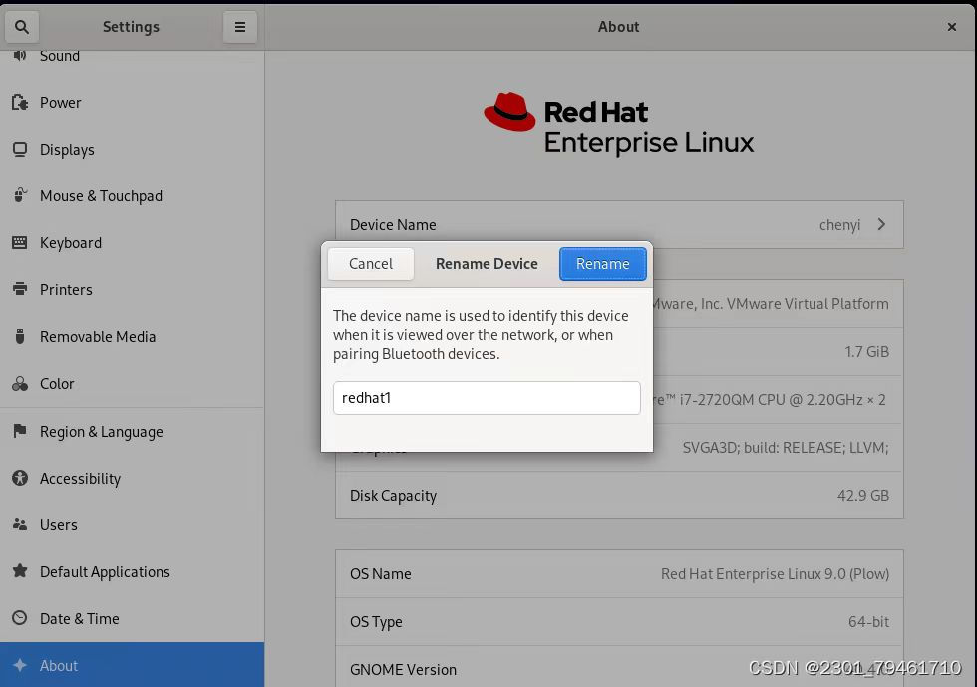
Task: Click the SVGA3D graphics value text
Action: click(x=786, y=447)
